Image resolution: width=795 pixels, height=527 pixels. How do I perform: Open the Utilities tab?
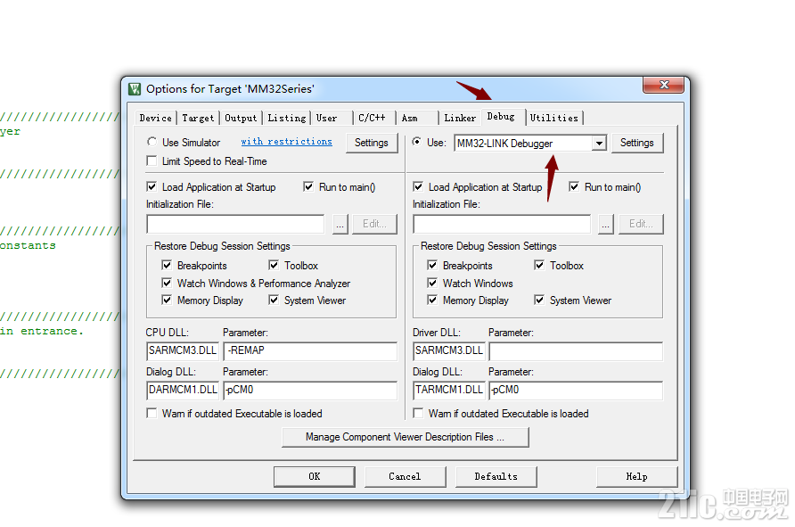pos(554,118)
